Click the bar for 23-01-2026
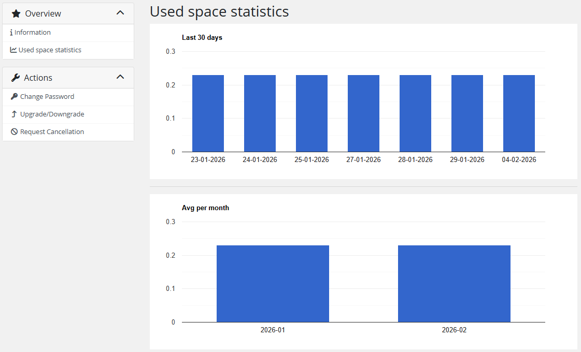 click(208, 114)
